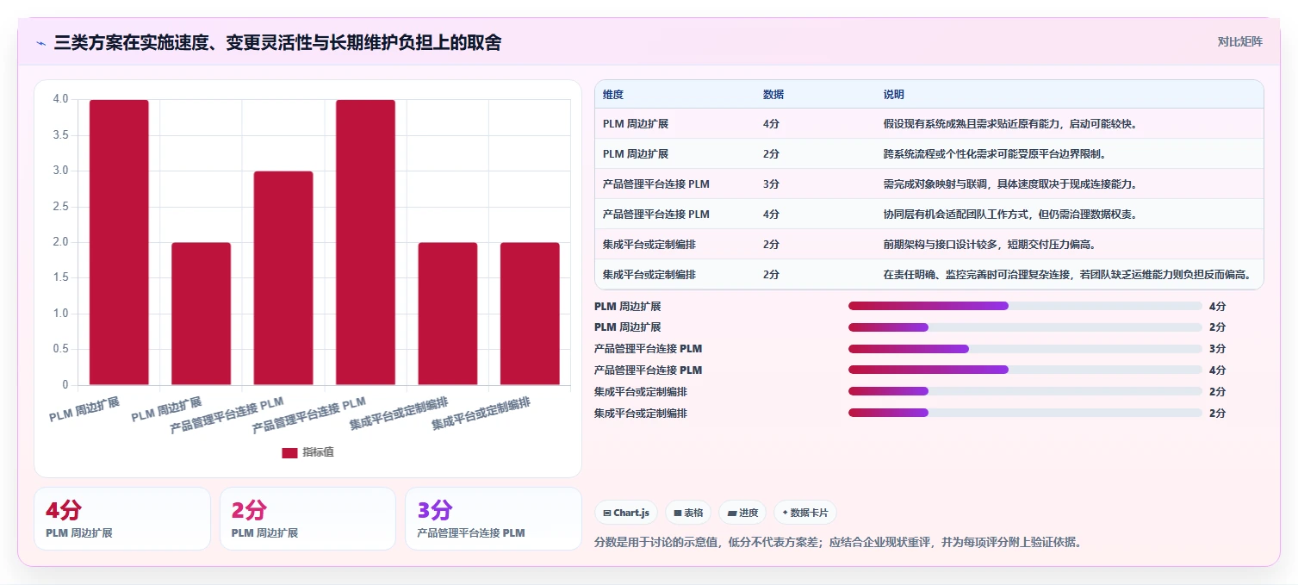Viewport: 1298px width, 585px height.
Task: Click the table cell 假设现有系统成熟且需求贴近原有能力
Action: [x=1010, y=123]
